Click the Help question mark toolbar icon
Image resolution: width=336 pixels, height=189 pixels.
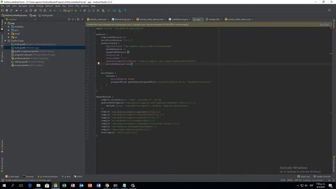pyautogui.click(x=125, y=10)
